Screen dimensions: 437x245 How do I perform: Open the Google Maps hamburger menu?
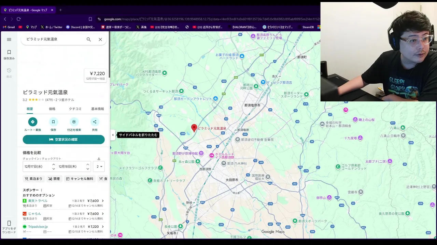9,39
